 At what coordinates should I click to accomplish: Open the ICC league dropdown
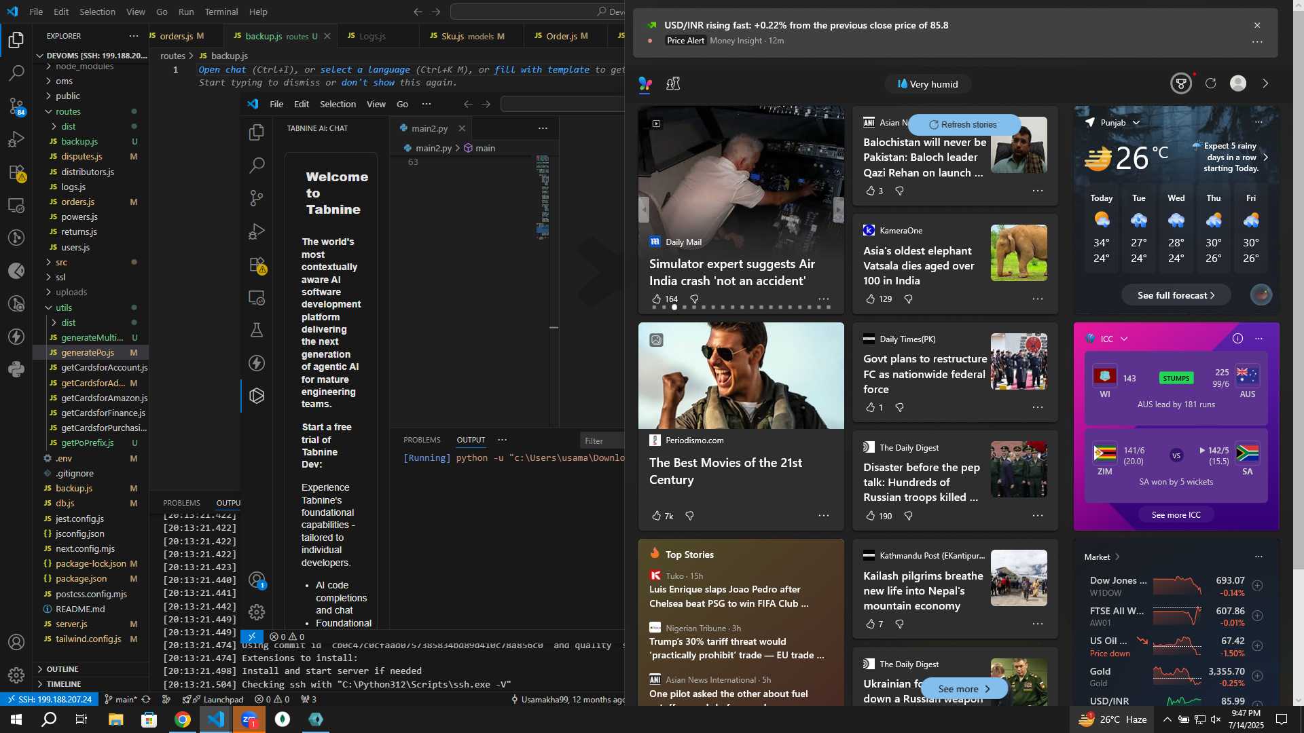pyautogui.click(x=1124, y=339)
